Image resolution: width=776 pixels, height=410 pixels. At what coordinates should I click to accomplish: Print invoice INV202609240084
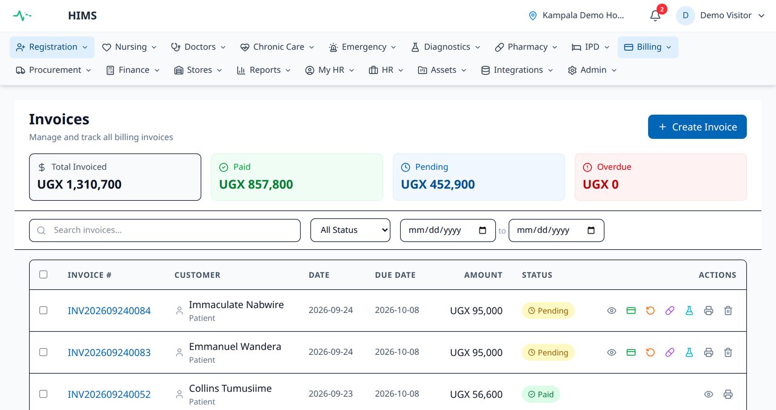click(x=709, y=311)
